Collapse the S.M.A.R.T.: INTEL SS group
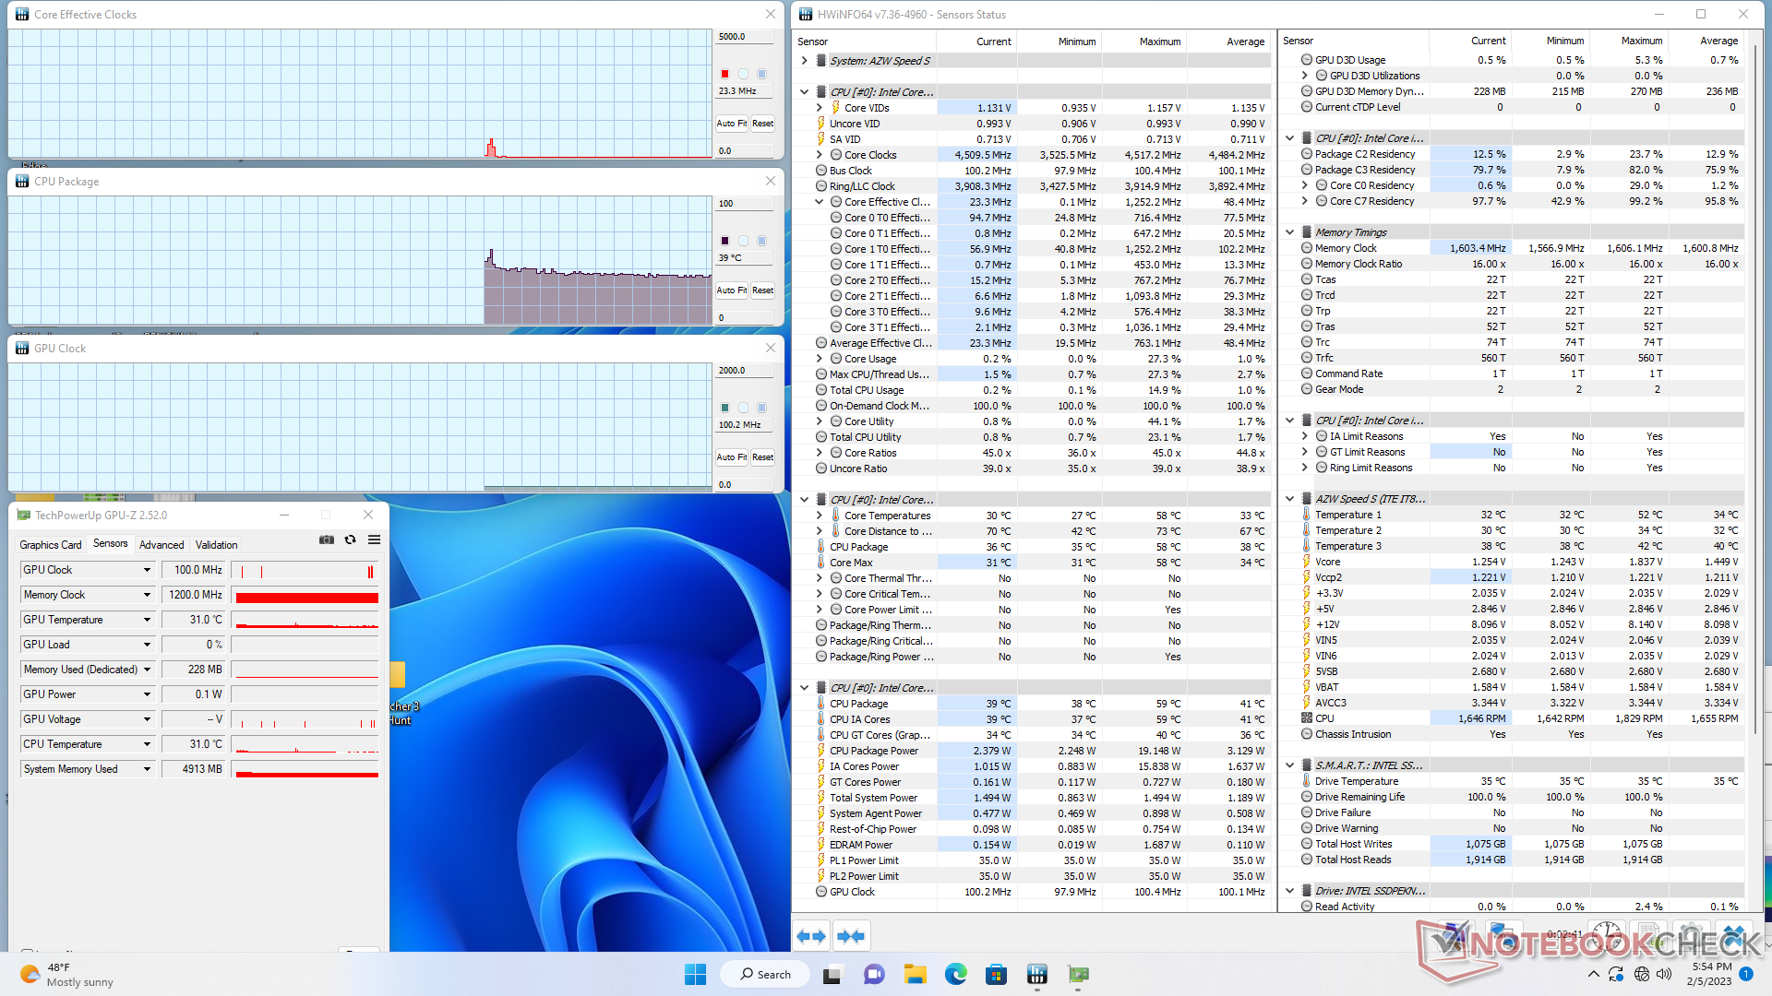This screenshot has height=996, width=1772. click(x=1290, y=765)
